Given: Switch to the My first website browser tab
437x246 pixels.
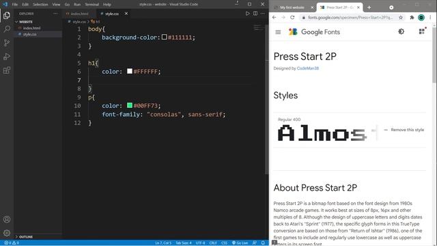Looking at the screenshot, I should 292,8.
